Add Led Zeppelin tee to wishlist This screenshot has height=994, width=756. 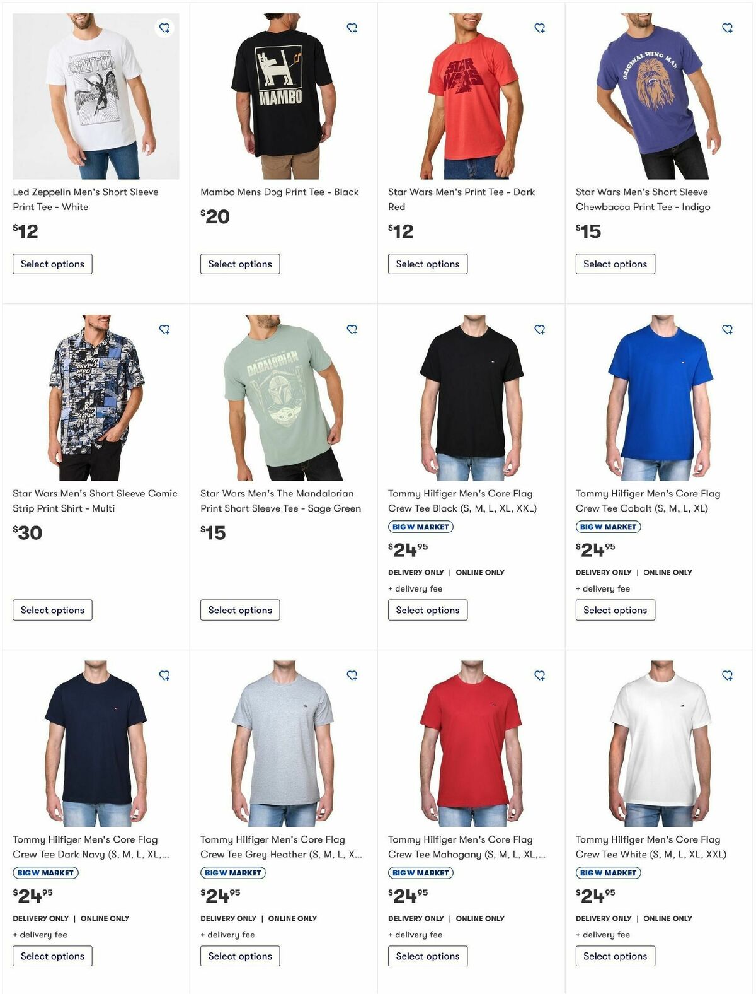point(164,28)
